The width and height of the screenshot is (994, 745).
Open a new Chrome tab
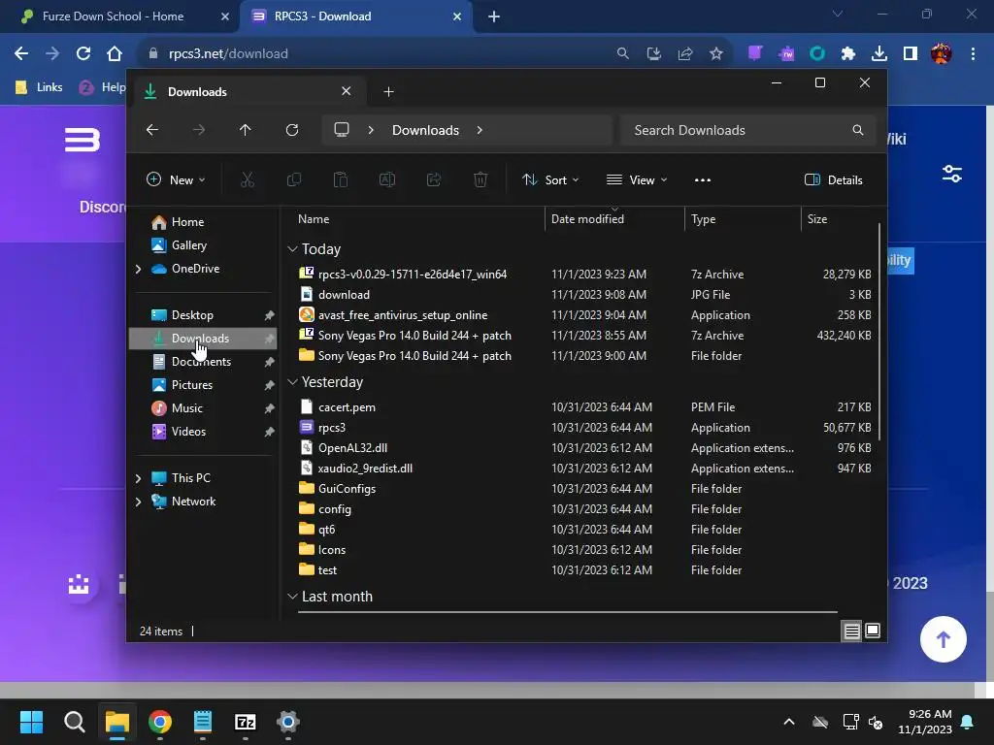click(x=494, y=16)
